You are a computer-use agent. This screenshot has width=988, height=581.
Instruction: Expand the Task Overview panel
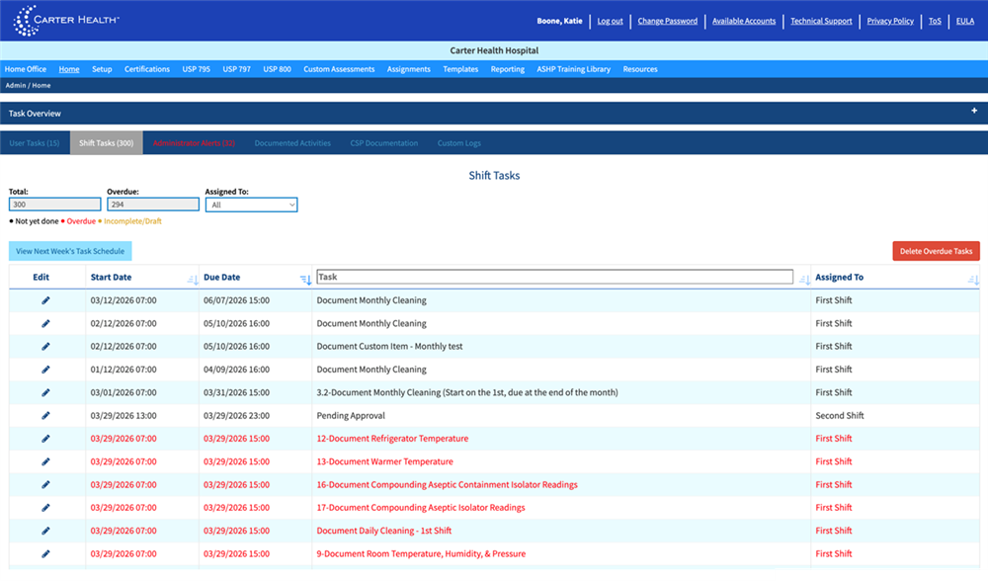coord(974,112)
